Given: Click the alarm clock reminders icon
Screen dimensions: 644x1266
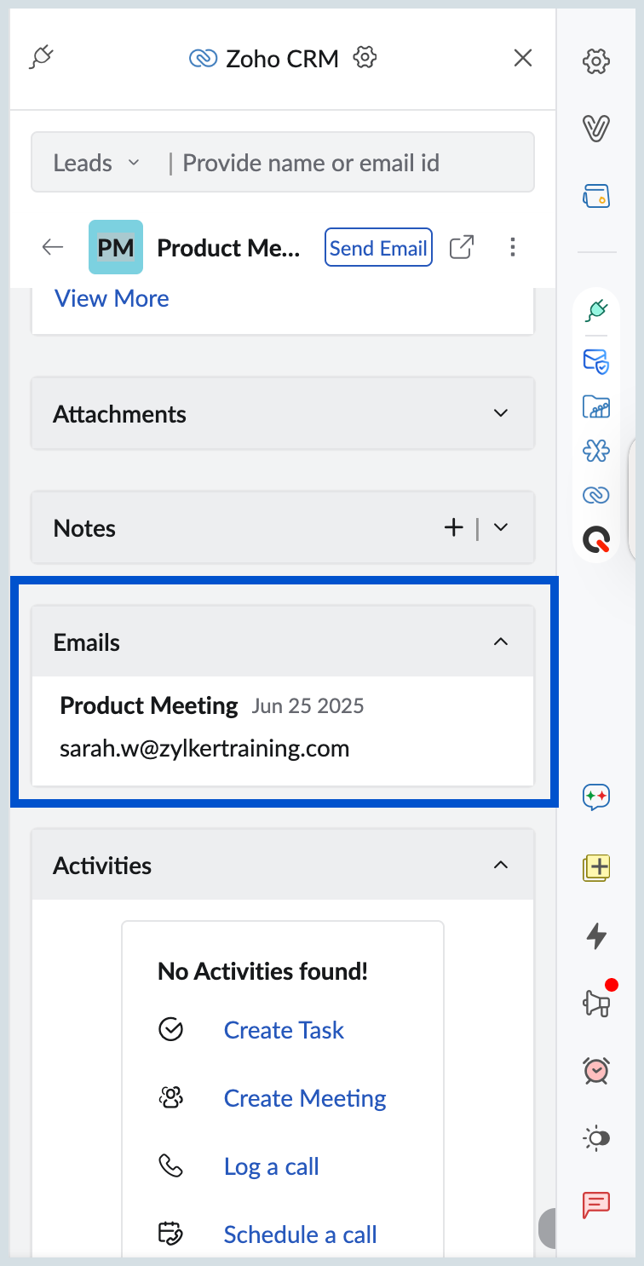Looking at the screenshot, I should coord(596,1070).
